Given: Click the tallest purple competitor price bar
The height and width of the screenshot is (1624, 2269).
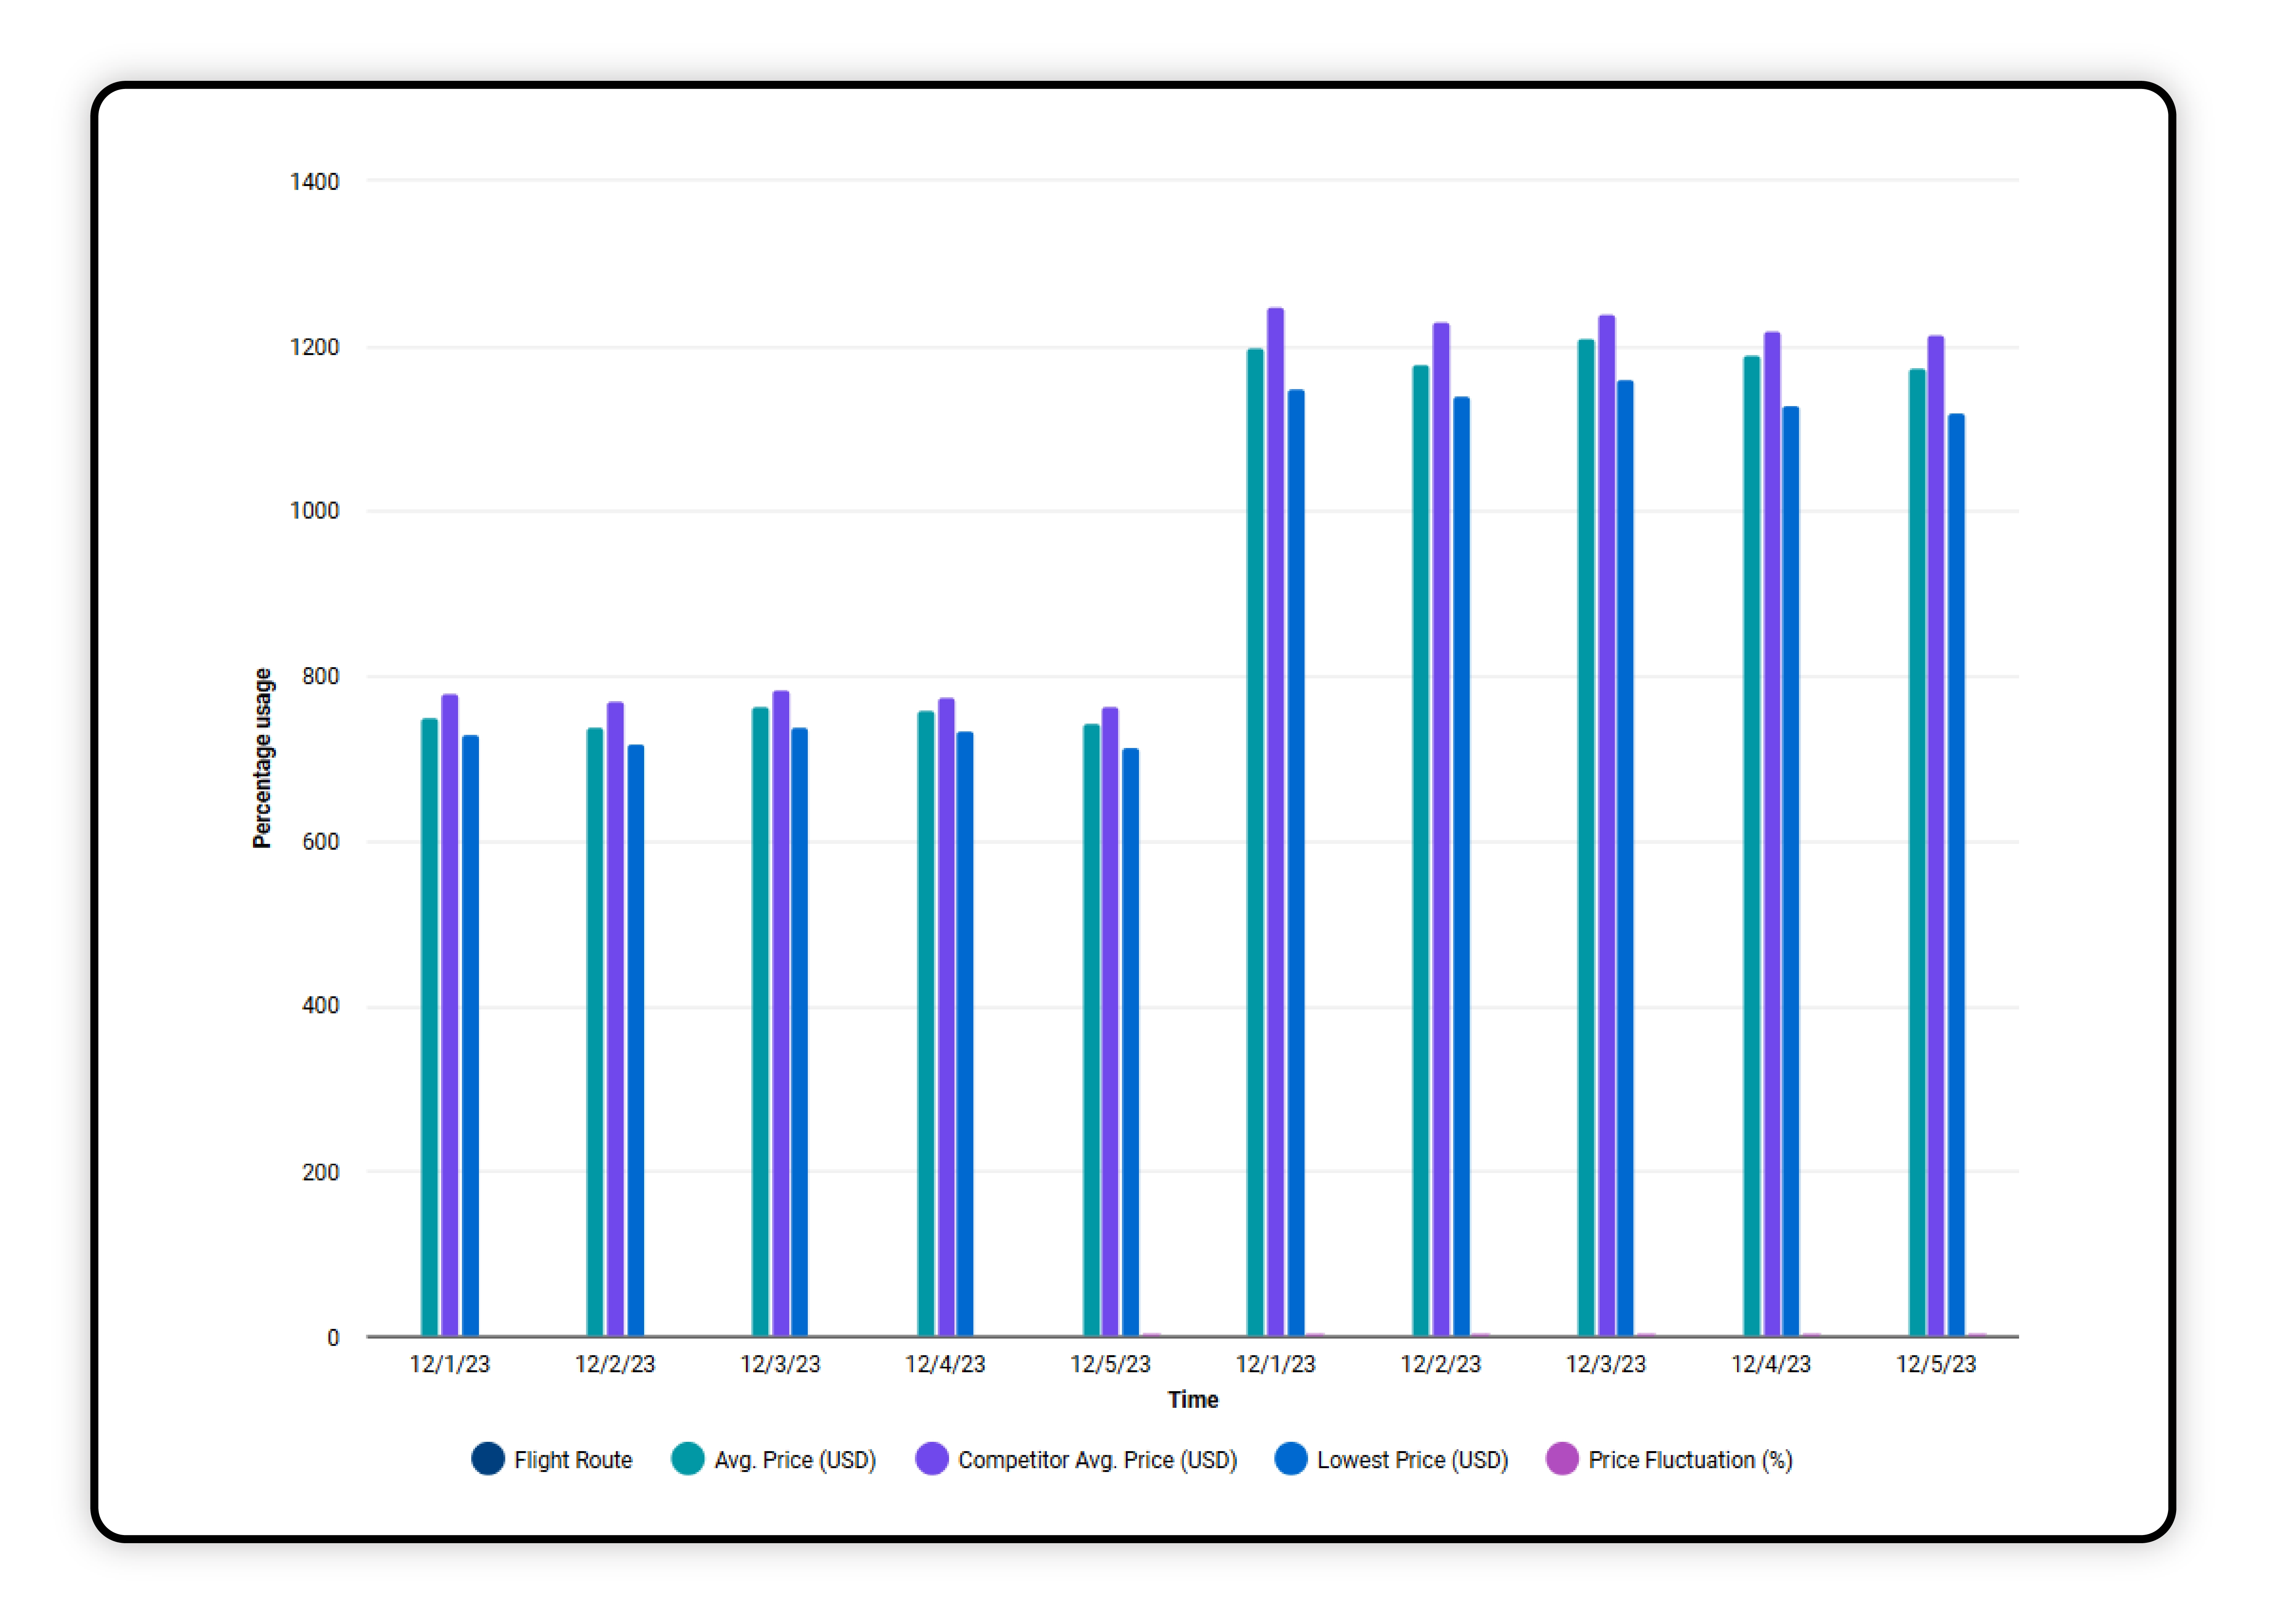Looking at the screenshot, I should pos(1275,821).
